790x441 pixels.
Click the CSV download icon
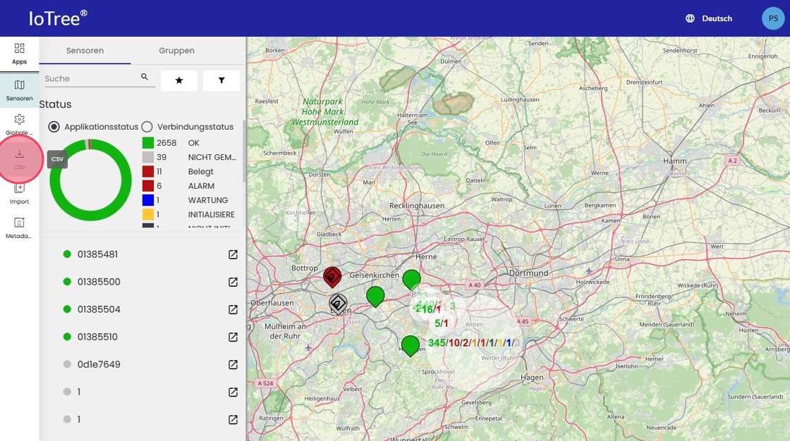point(19,158)
